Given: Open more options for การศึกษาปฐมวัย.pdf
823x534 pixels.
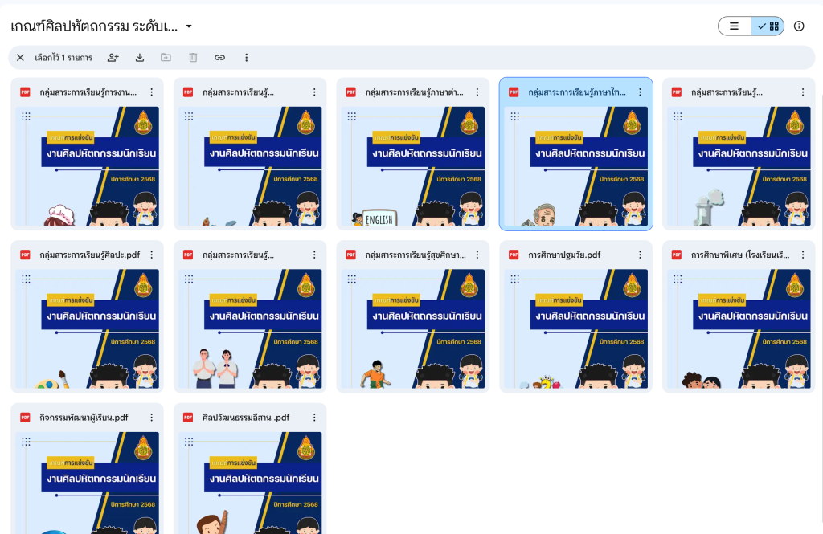Looking at the screenshot, I should pyautogui.click(x=640, y=255).
